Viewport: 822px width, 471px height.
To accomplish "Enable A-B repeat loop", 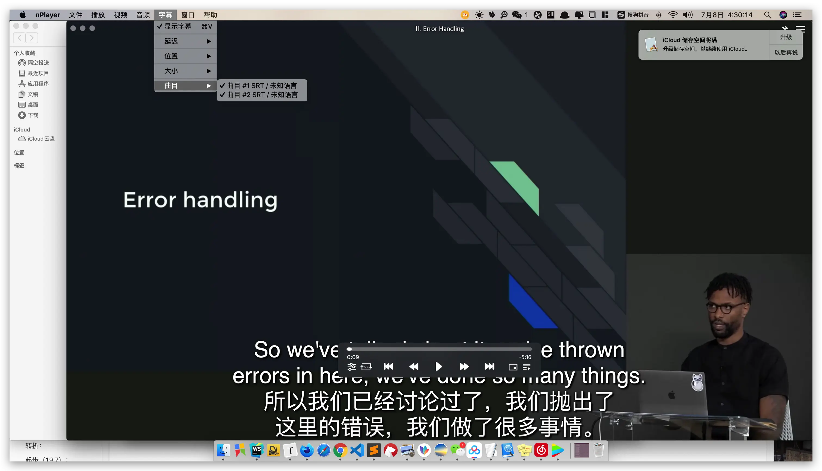I will [366, 367].
